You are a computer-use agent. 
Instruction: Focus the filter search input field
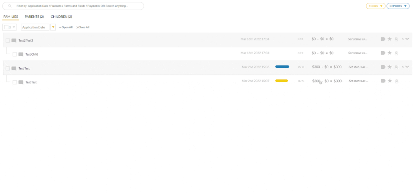click(x=76, y=6)
